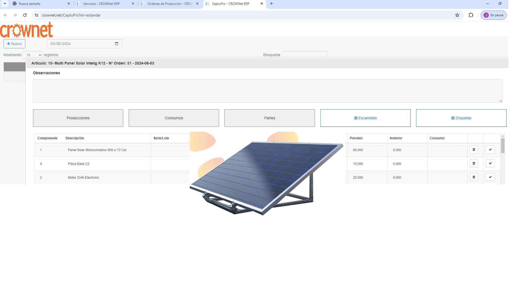Select the Consumo column header
Image resolution: width=521 pixels, height=295 pixels.
coord(437,138)
